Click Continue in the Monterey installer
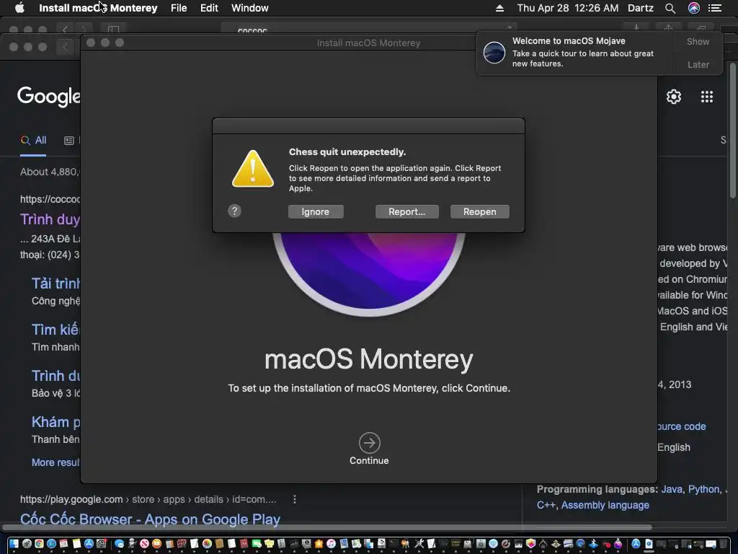Viewport: 738px width, 554px height. click(369, 449)
